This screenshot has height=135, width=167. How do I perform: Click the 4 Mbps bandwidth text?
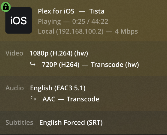click(x=126, y=31)
